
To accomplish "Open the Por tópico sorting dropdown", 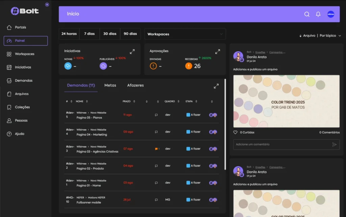I will click(330, 35).
